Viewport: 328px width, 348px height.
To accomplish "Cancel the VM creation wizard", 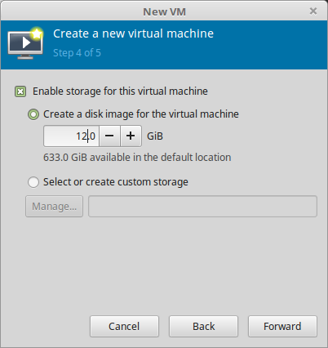I will coord(124,326).
